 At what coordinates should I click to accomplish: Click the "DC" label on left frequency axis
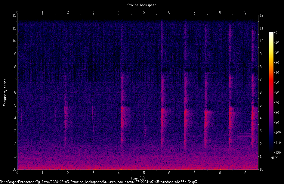[x=14, y=170]
